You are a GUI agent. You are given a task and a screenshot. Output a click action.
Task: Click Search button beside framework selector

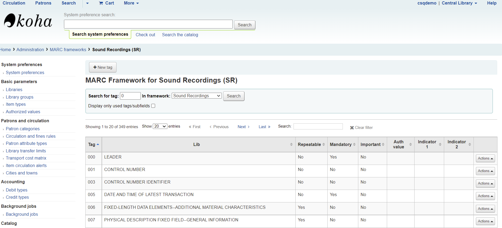pyautogui.click(x=234, y=96)
